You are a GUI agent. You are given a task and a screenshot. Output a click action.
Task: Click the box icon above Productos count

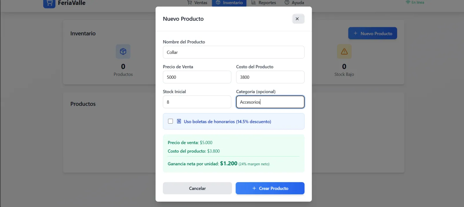[x=123, y=52]
